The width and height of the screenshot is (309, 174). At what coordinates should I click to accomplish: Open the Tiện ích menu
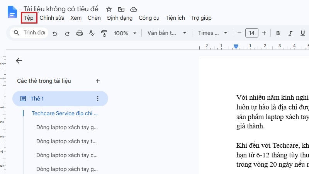[175, 18]
